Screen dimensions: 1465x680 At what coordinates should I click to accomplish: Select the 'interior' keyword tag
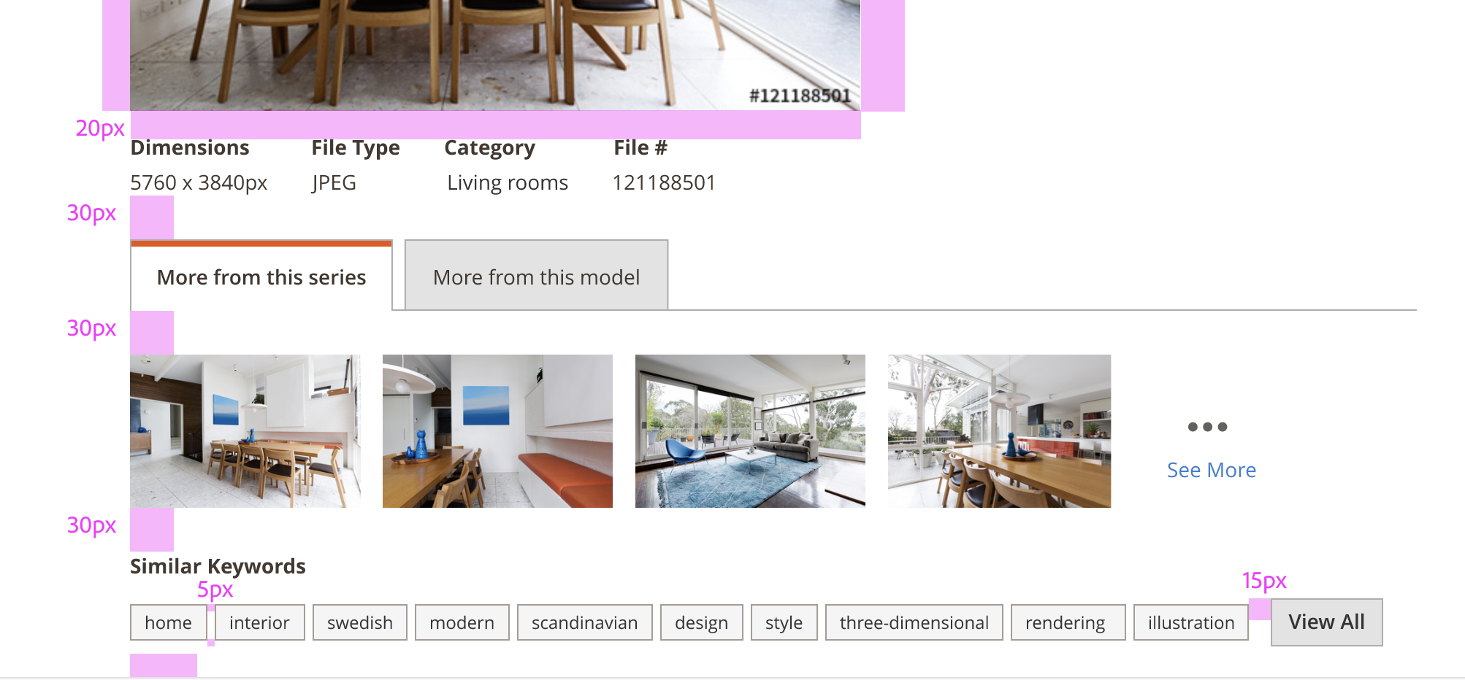[259, 622]
